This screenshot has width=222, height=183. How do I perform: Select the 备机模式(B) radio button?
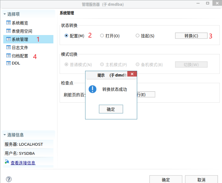pyautogui.click(x=137, y=64)
